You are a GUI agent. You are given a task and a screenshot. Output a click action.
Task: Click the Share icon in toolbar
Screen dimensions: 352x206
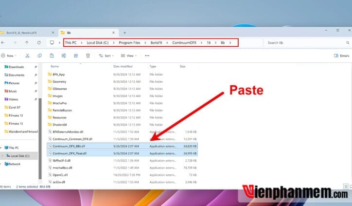[76, 56]
